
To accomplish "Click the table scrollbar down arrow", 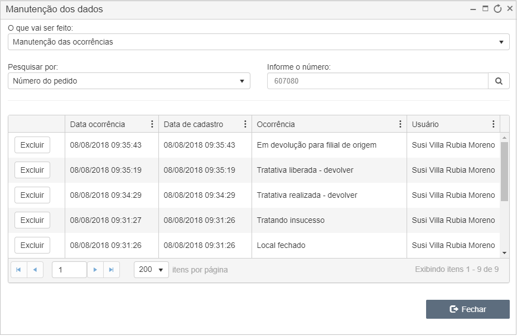I will pyautogui.click(x=505, y=253).
